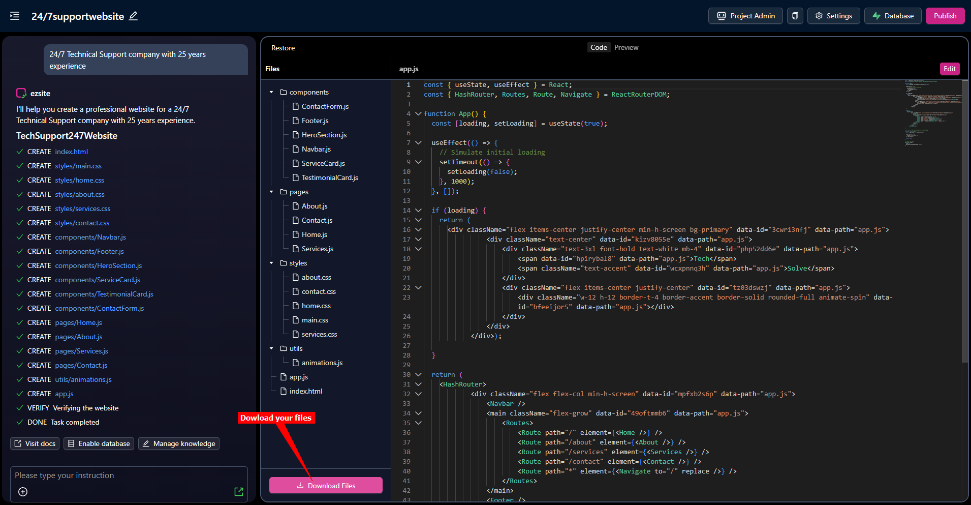
Task: Open Services.js in file tree
Action: tap(318, 249)
